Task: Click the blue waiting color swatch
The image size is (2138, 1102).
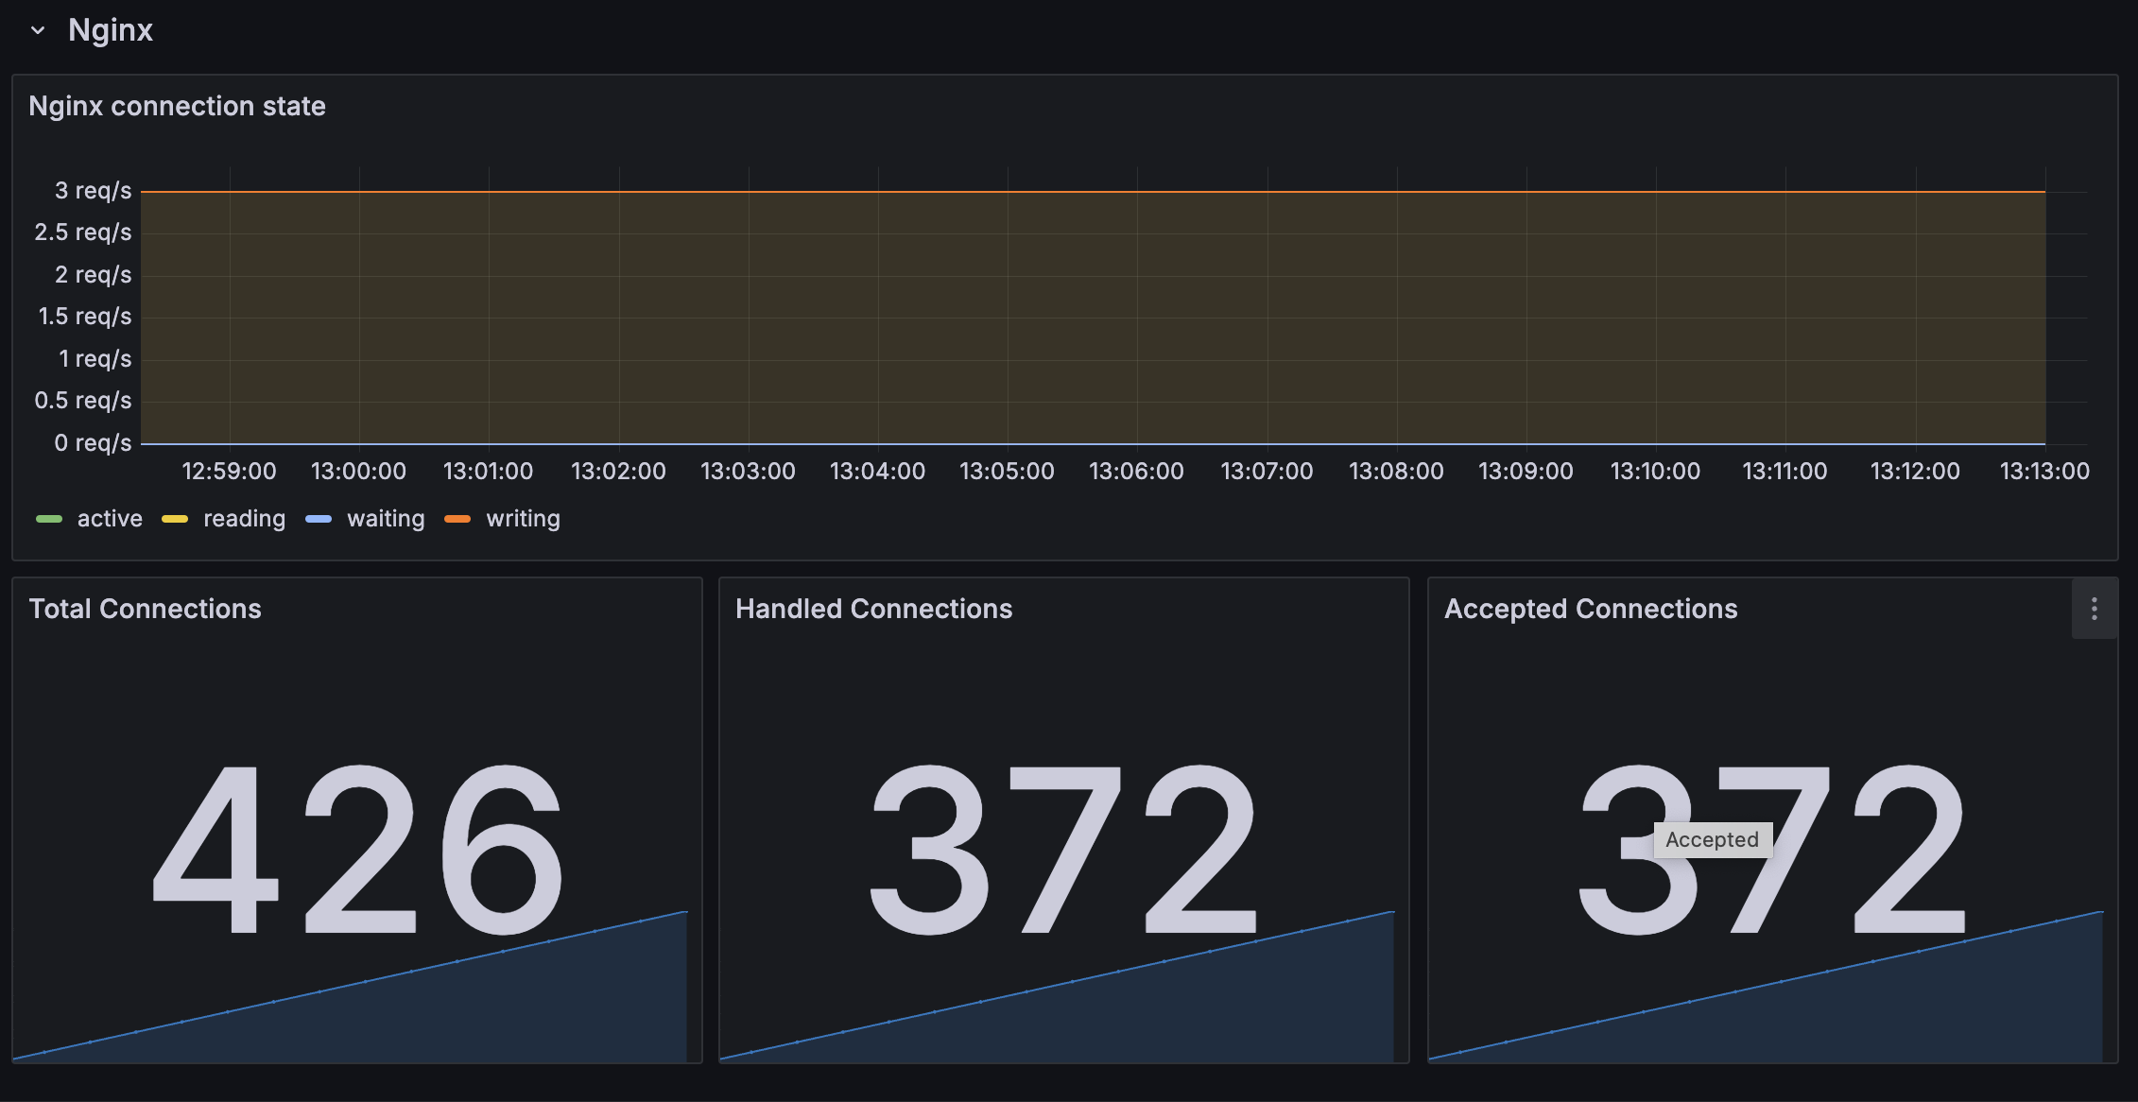Action: click(319, 519)
